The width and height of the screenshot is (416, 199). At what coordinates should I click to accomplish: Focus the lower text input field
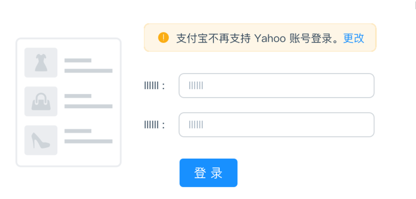tap(276, 125)
